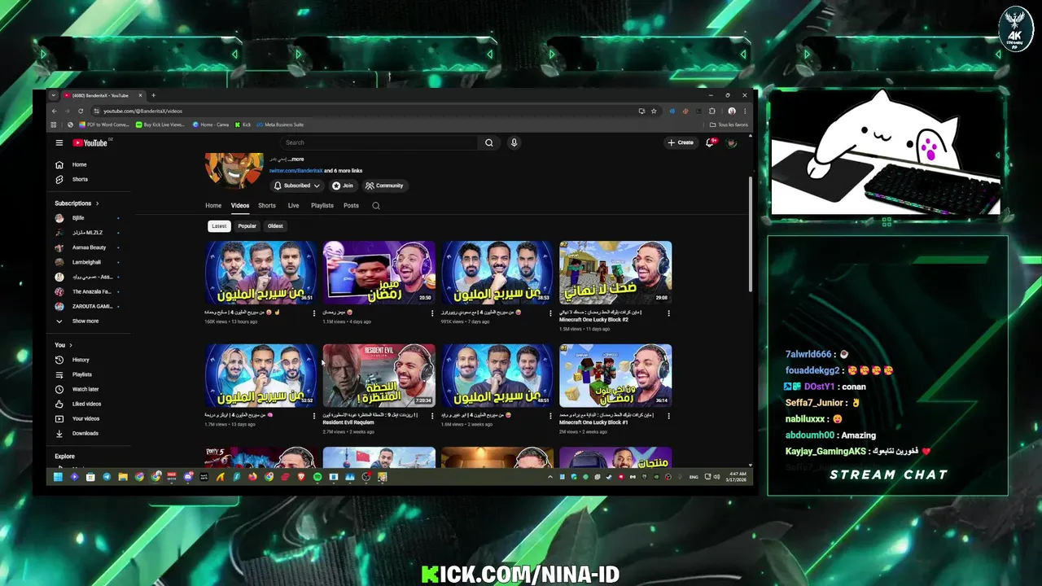Open the PDF to Word Converter bookmark

pyautogui.click(x=104, y=125)
